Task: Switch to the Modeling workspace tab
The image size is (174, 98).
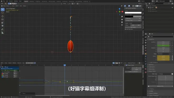Action: click(32, 1)
